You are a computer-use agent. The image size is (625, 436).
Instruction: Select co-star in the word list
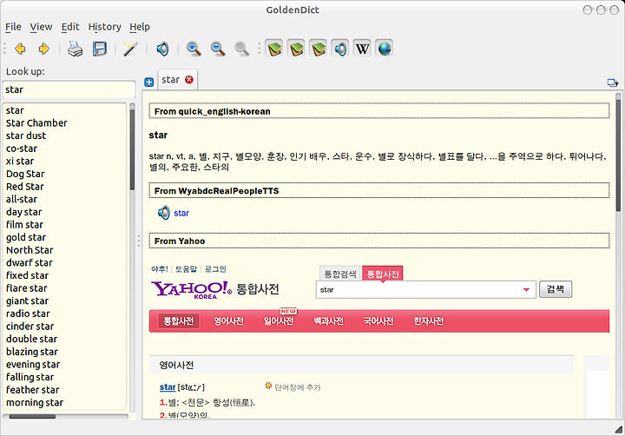click(x=22, y=149)
